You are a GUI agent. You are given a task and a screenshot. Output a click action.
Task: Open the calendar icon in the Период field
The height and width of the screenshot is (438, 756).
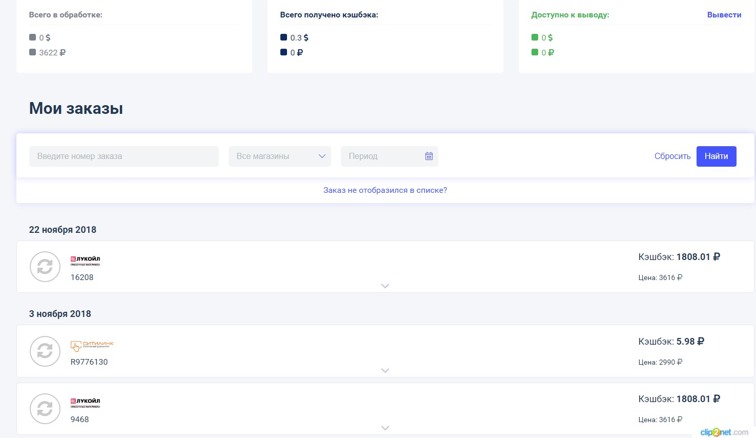(429, 156)
